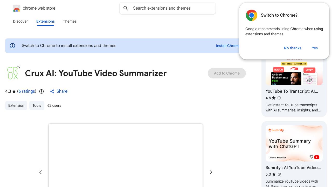Click Yes in Switch to Chrome popup
This screenshot has height=187, width=332.
tap(315, 48)
